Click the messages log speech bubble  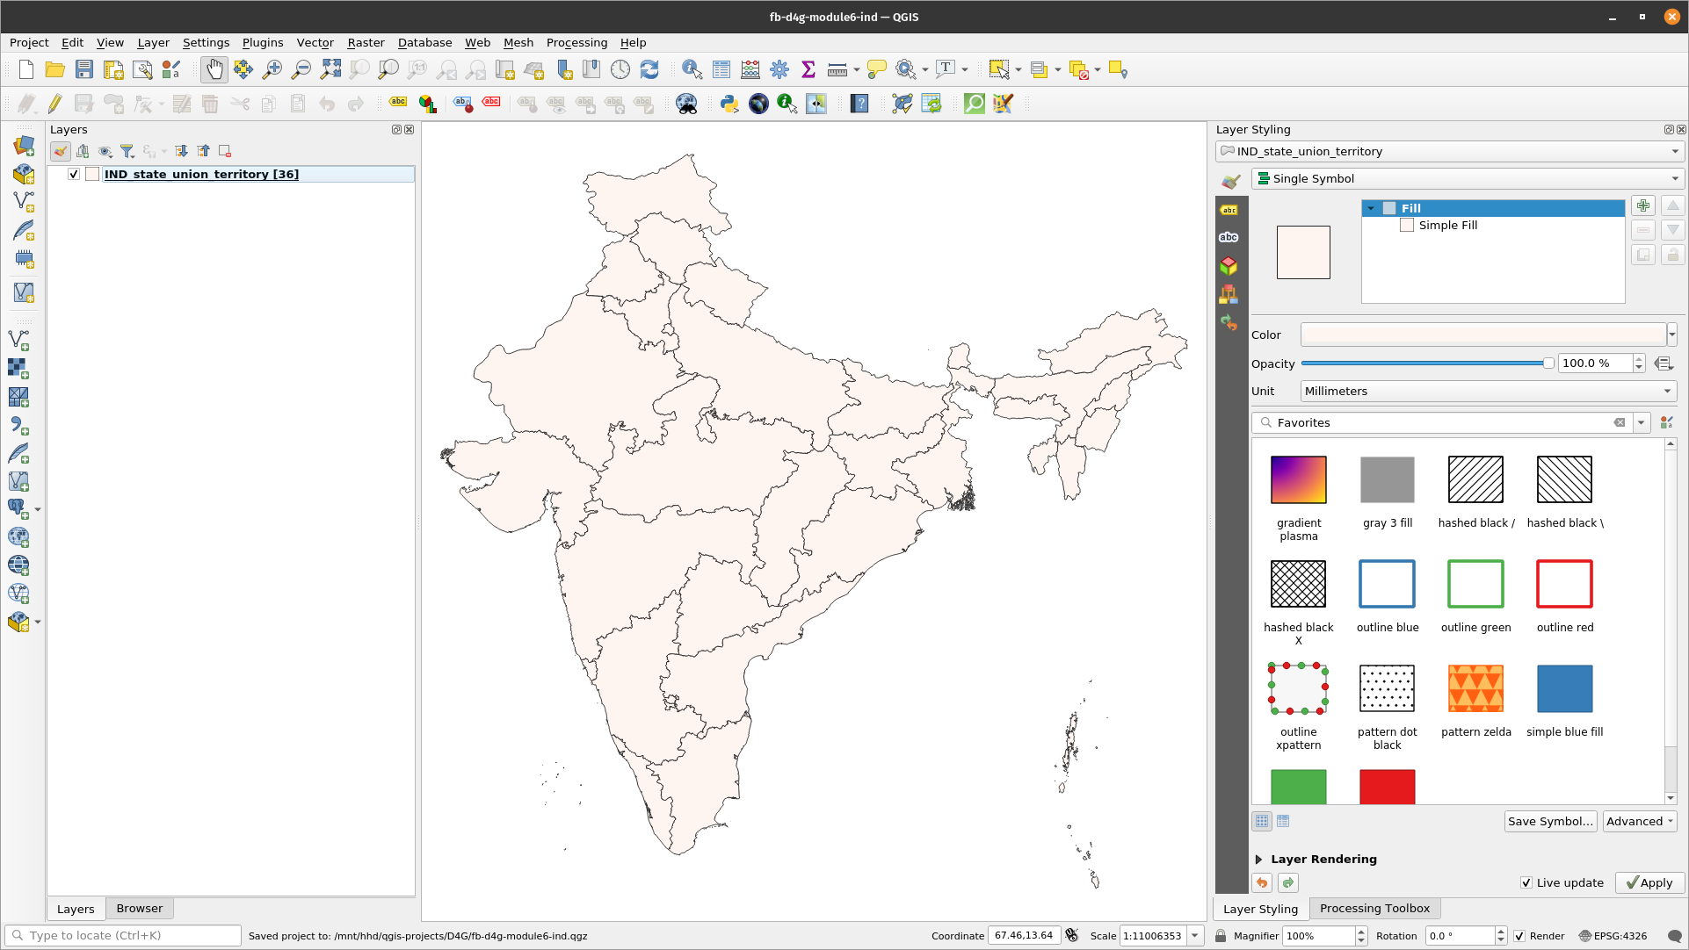click(1674, 936)
